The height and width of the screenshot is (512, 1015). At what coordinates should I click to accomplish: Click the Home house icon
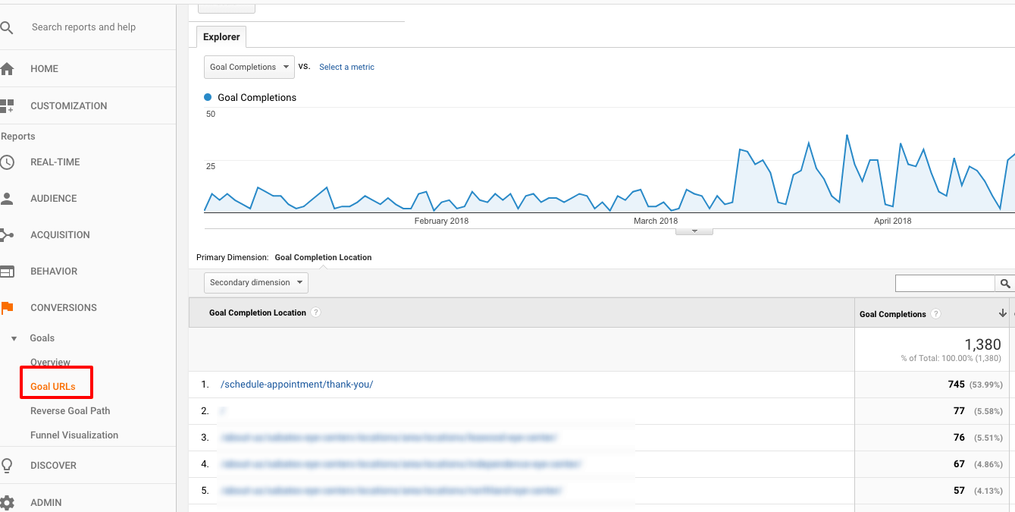(x=7, y=69)
